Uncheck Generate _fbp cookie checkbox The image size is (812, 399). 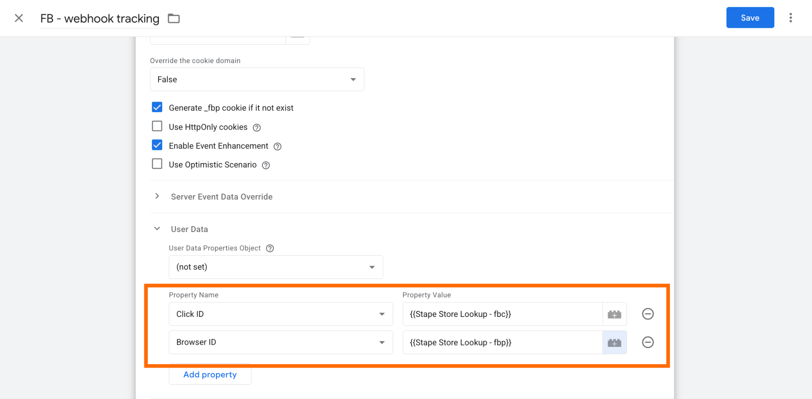coord(157,107)
